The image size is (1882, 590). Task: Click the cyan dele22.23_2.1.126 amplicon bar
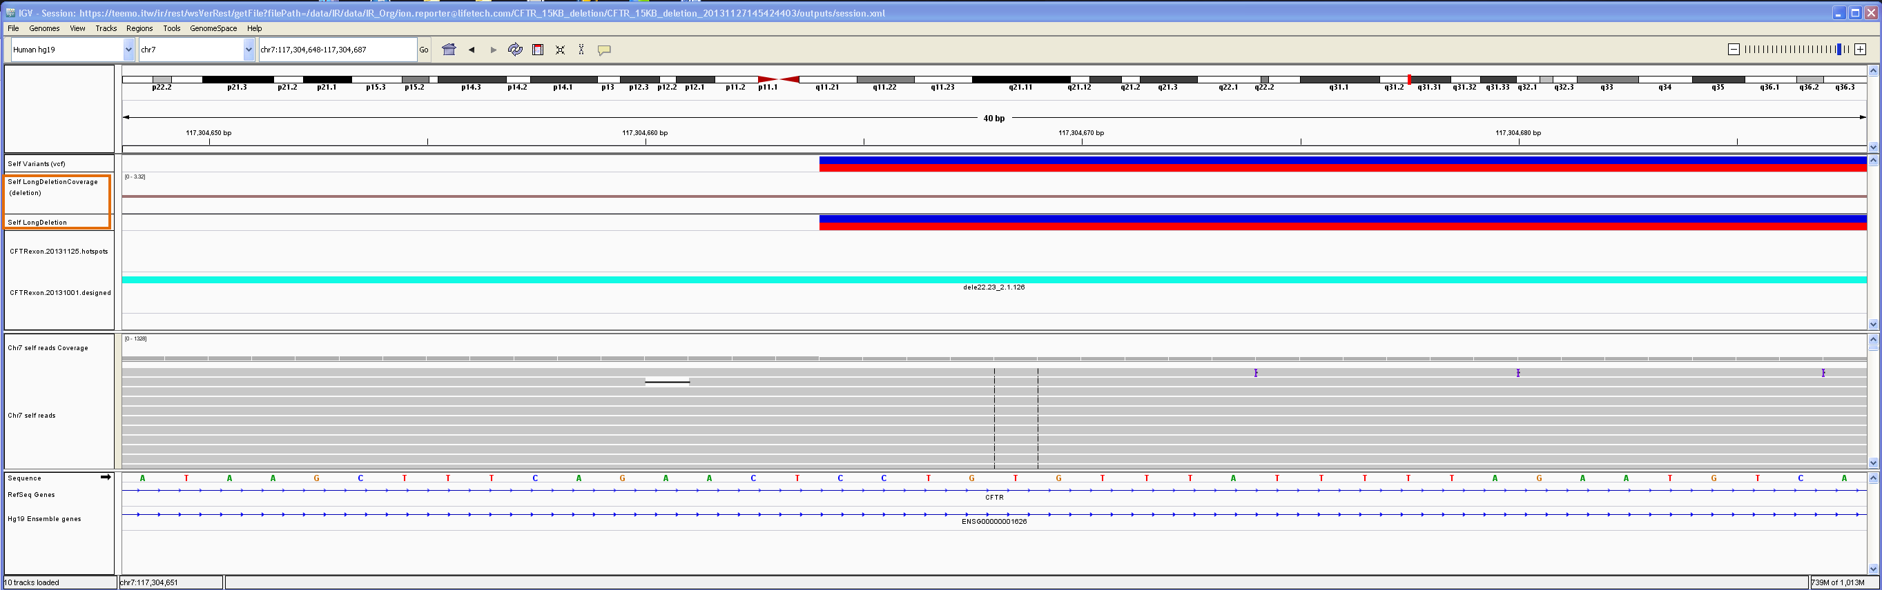[993, 280]
